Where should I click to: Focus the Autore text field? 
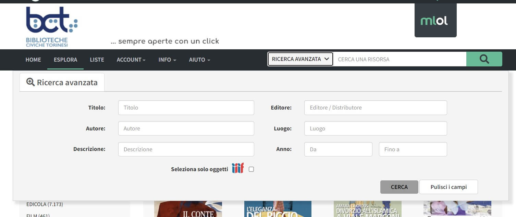click(x=186, y=128)
